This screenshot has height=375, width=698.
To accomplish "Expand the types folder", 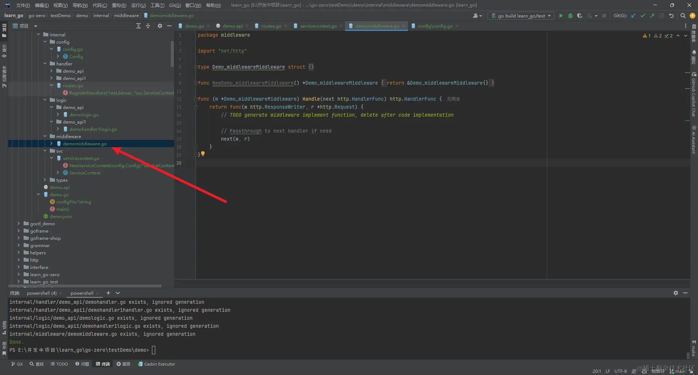I will [45, 180].
